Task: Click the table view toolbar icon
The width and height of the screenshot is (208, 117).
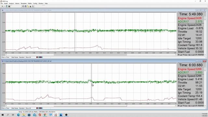Action: 25,6
